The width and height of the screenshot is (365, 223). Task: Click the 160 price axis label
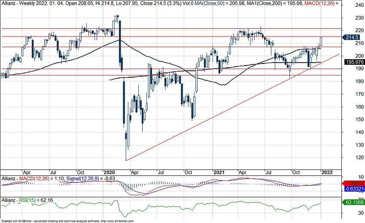(x=359, y=107)
